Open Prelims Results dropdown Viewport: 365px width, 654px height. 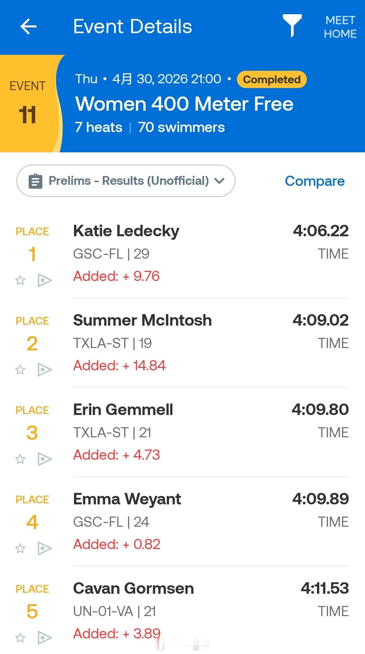(126, 181)
